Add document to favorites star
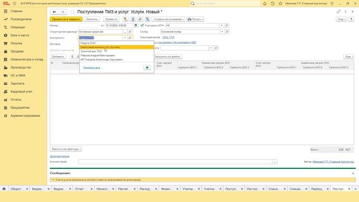This screenshot has height=202, width=359. click(x=72, y=12)
